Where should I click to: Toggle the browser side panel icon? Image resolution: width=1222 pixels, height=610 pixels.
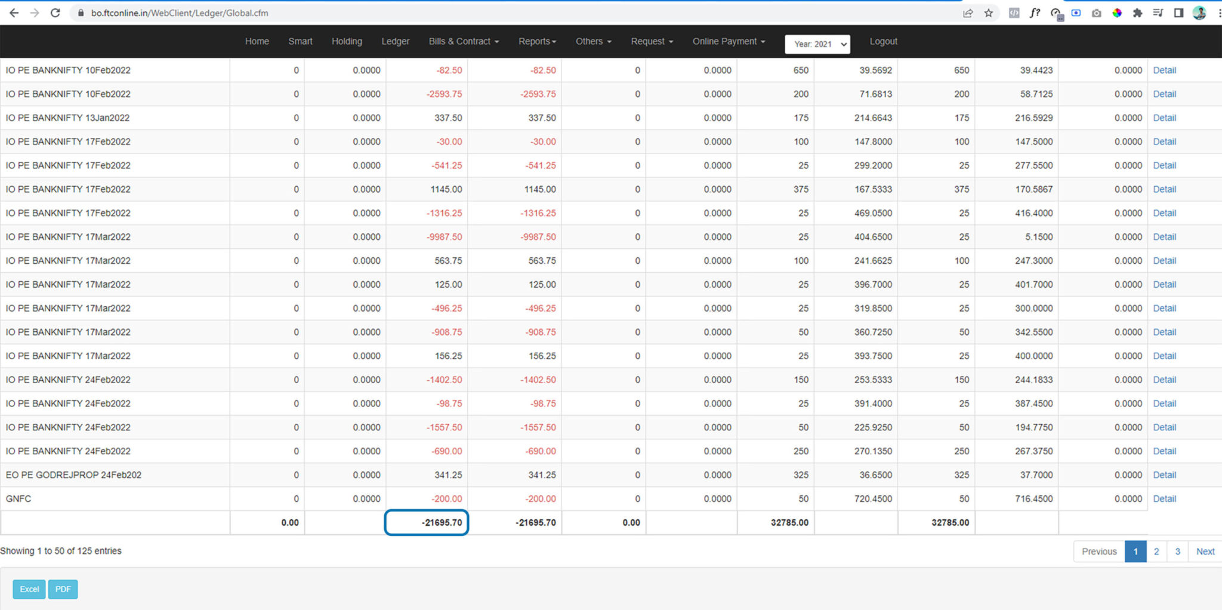1178,13
